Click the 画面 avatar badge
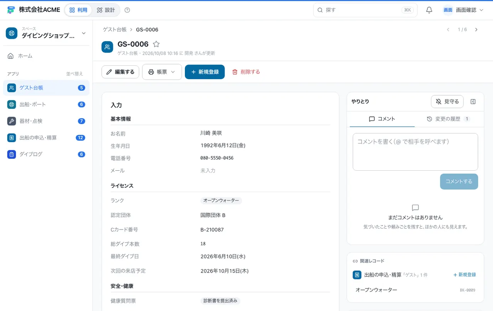The height and width of the screenshot is (311, 493). (448, 10)
